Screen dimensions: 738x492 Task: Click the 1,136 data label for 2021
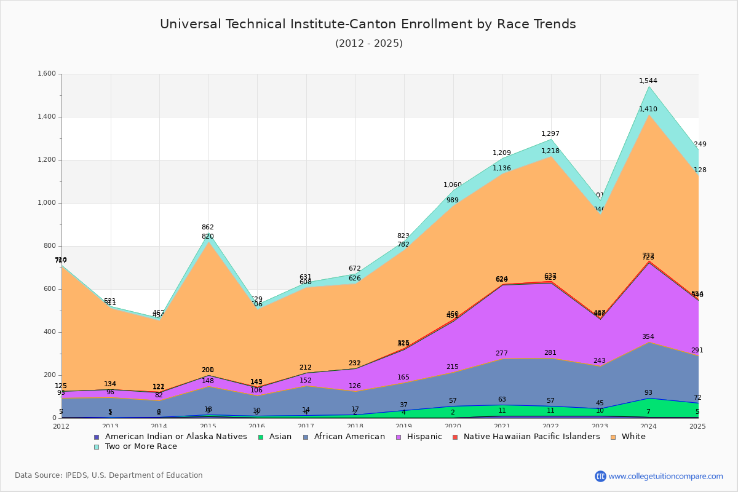(502, 169)
